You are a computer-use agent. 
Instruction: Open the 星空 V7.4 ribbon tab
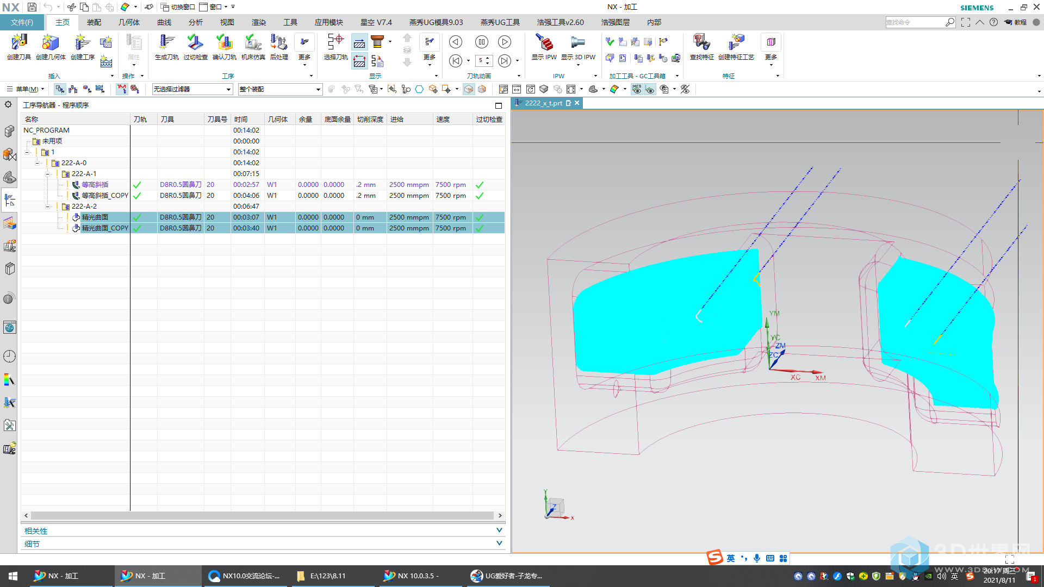pyautogui.click(x=376, y=22)
